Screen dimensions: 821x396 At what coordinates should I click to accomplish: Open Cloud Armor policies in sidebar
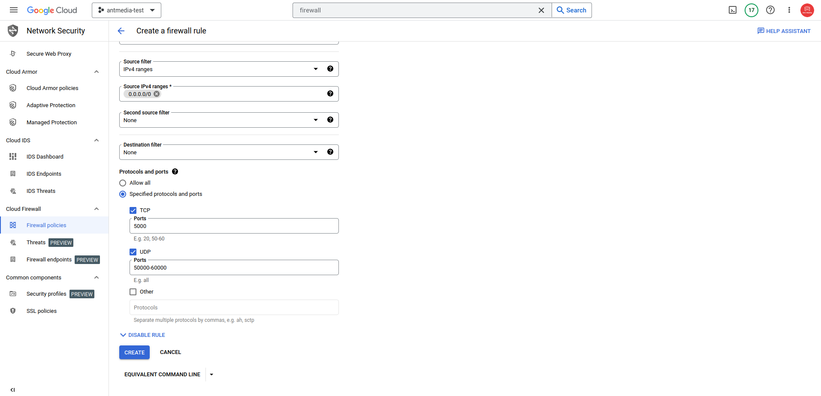52,88
